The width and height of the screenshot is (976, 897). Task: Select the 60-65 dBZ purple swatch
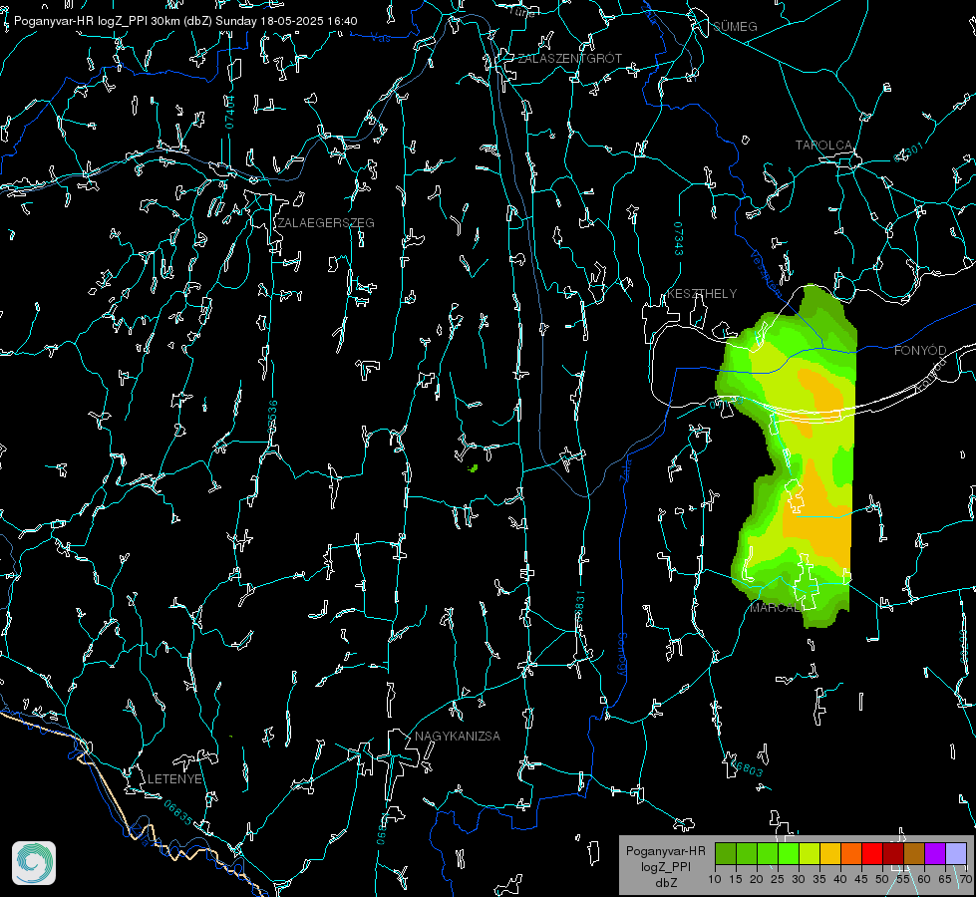coord(935,853)
